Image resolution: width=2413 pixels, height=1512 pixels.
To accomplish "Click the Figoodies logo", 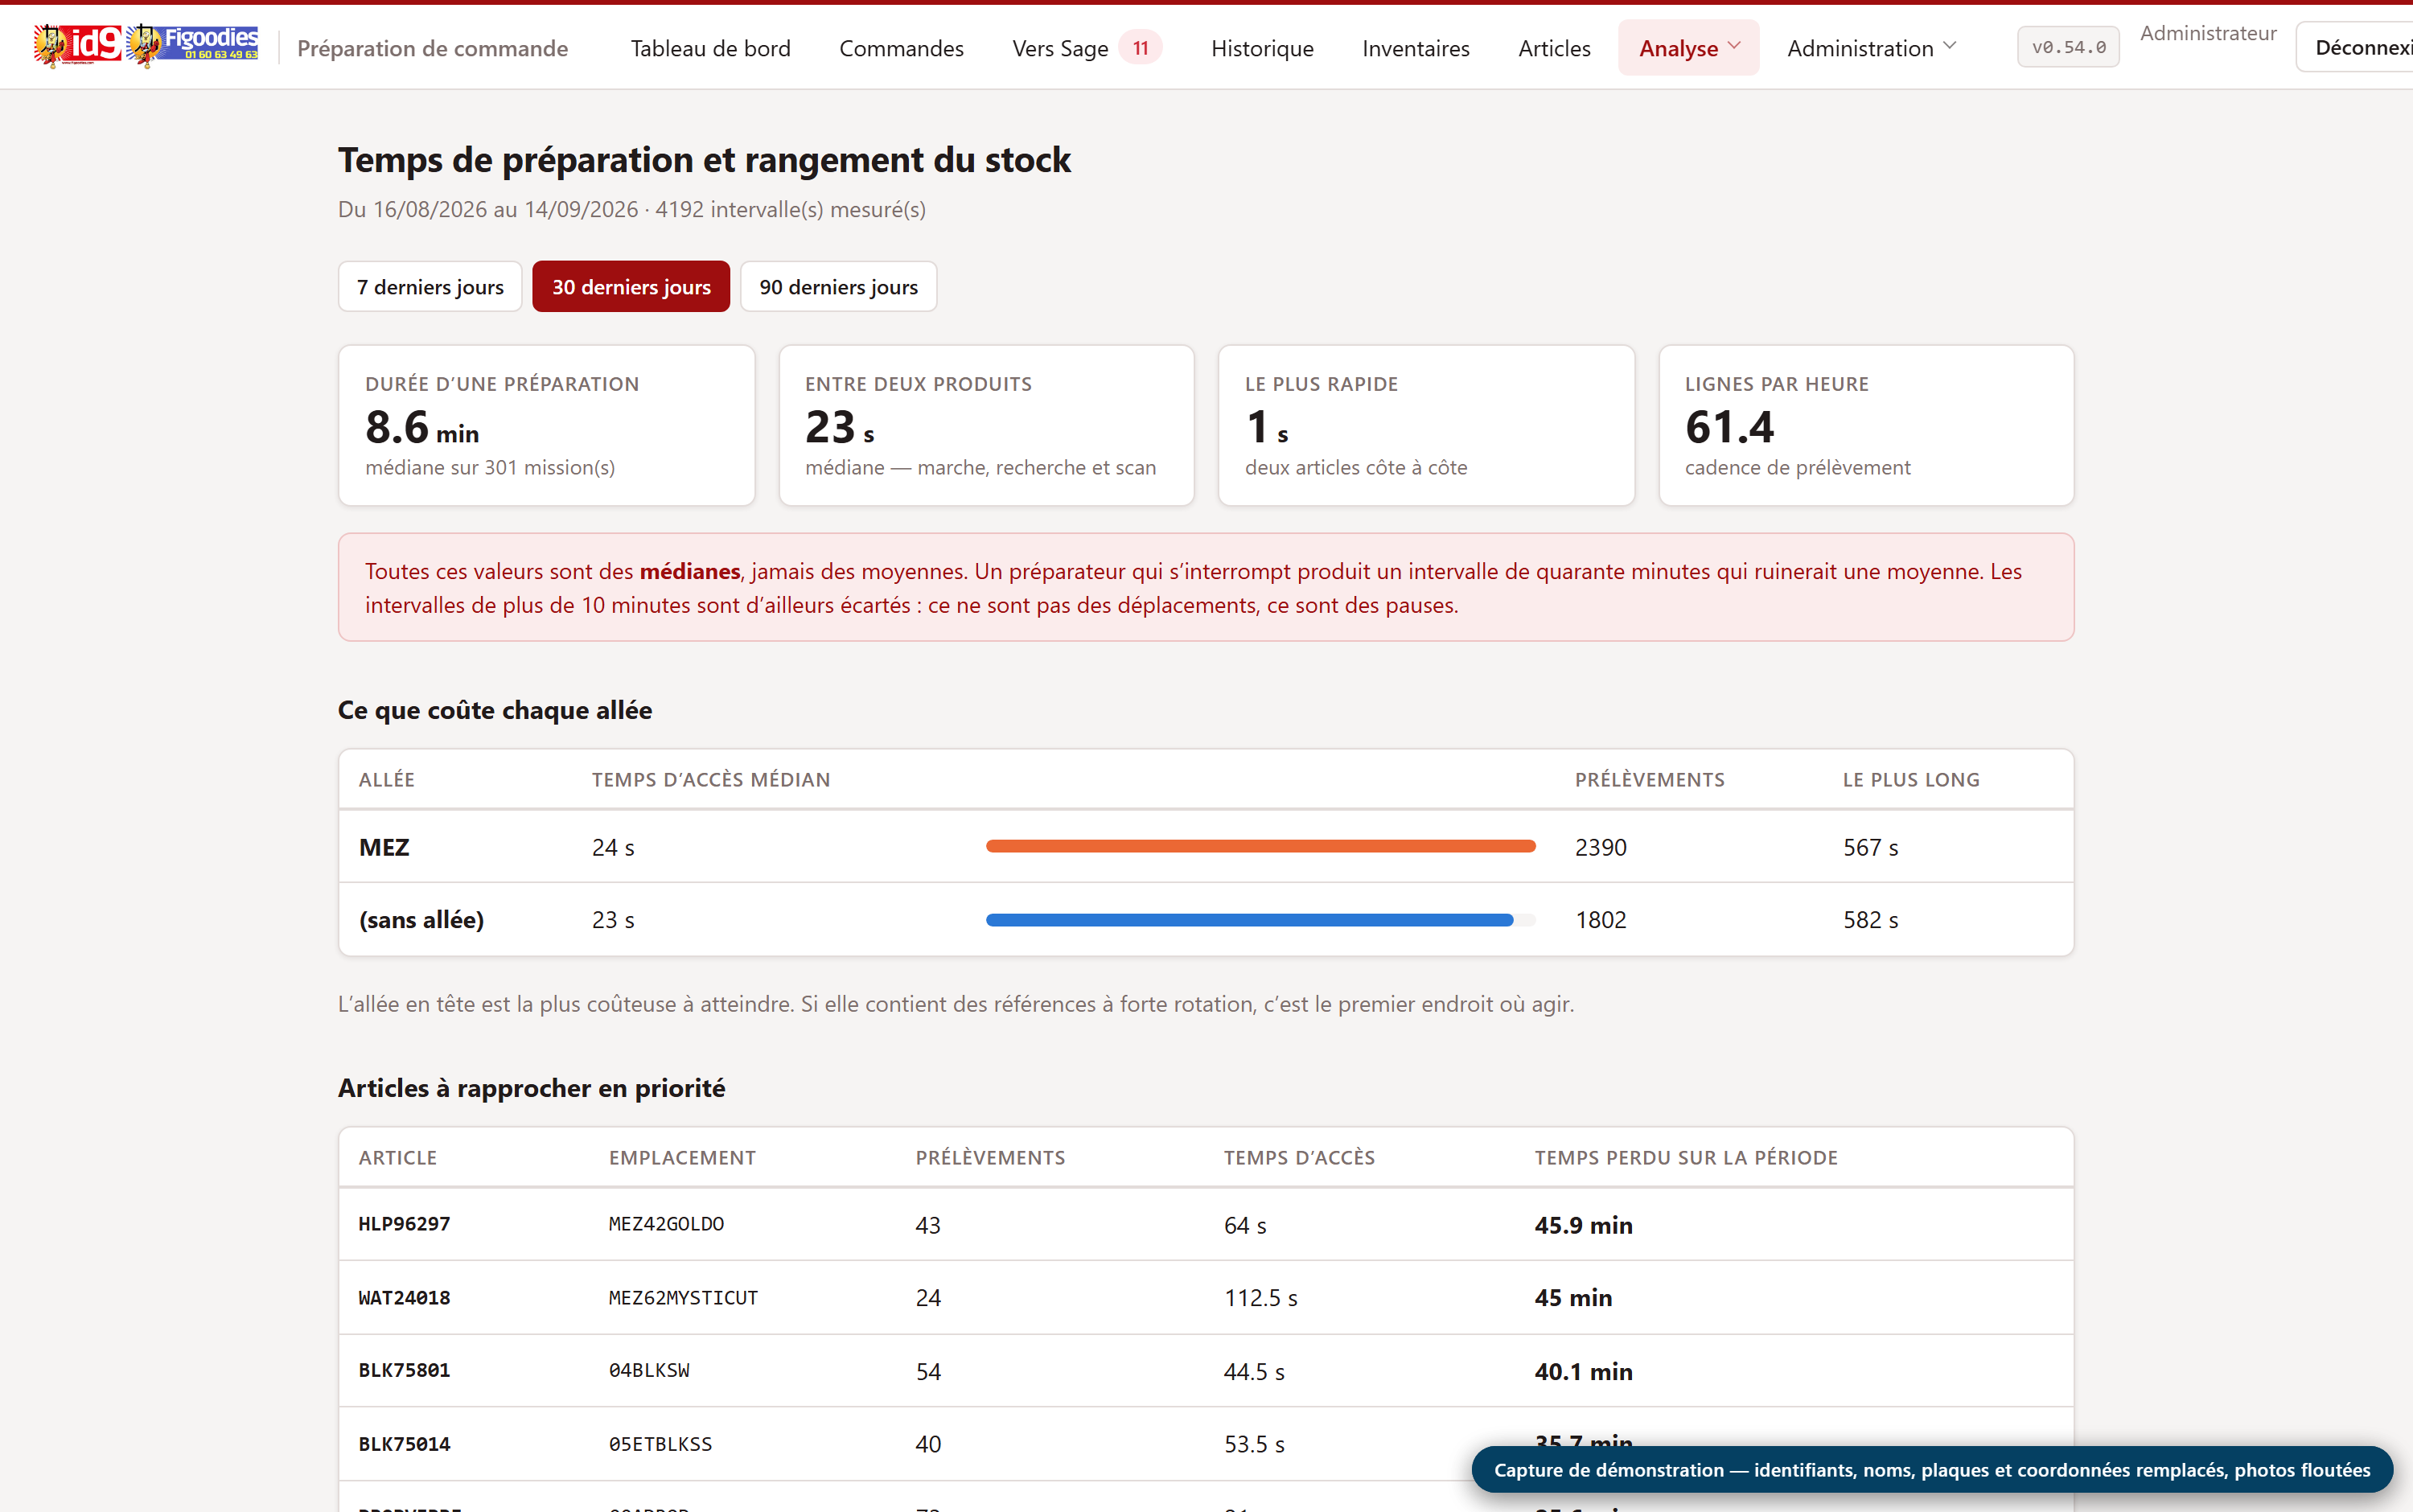I will tap(193, 45).
